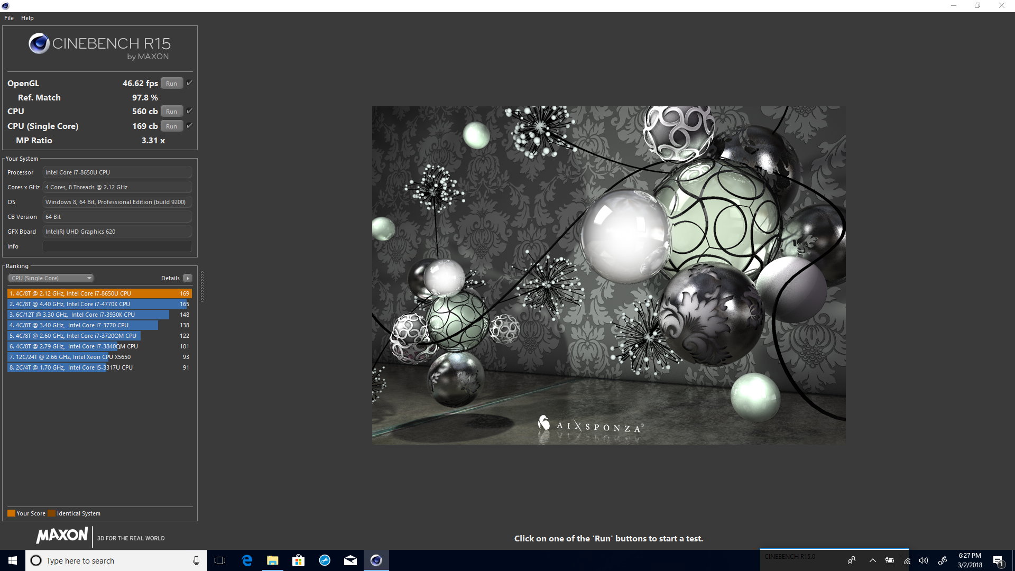Click the Info text field

click(117, 246)
